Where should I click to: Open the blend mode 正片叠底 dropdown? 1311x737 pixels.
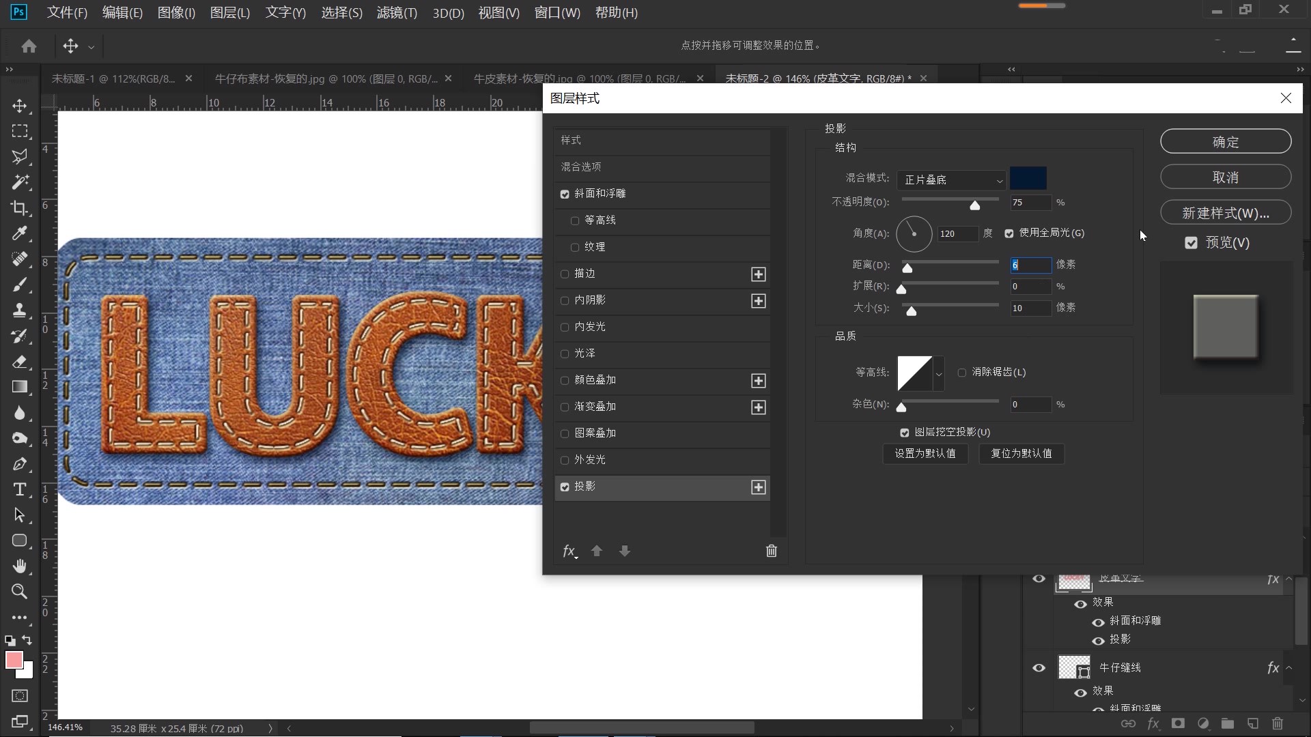tap(952, 180)
